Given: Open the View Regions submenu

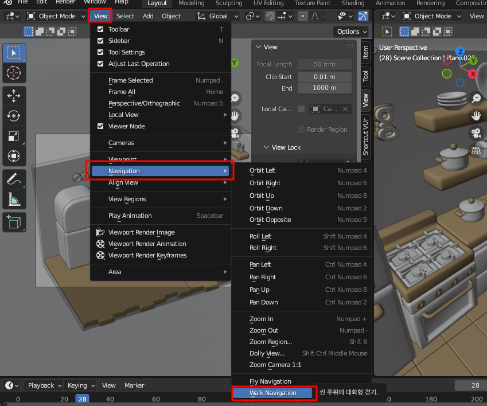Looking at the screenshot, I should (x=161, y=199).
